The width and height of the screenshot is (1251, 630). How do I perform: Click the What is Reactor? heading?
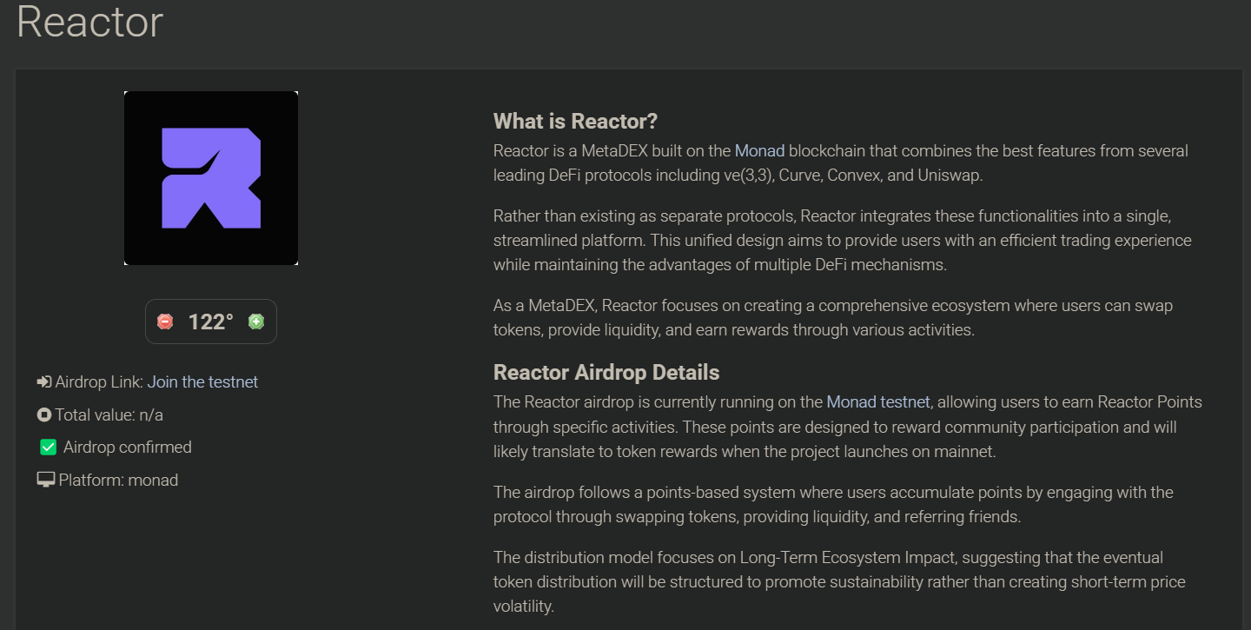pyautogui.click(x=576, y=121)
